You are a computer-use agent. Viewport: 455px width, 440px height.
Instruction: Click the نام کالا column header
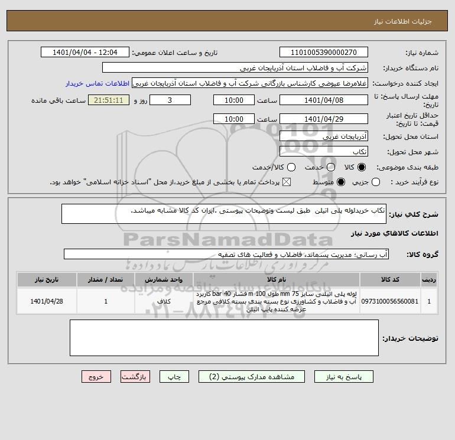coord(277,279)
